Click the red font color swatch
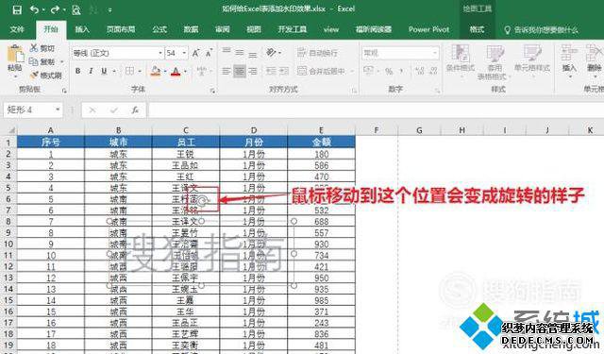 click(x=176, y=71)
